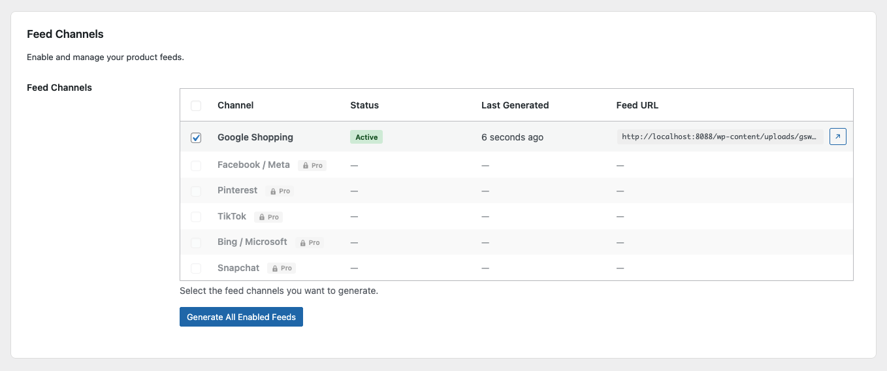Select the Google Shopping feed URL field

coord(720,137)
